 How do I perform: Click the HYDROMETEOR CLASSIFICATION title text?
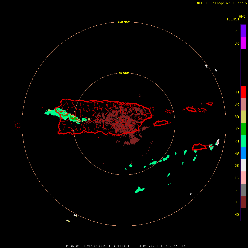97,246
